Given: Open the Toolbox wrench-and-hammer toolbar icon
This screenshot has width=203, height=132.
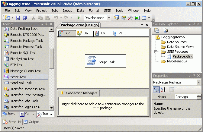Looking at the screenshot, I should (130, 18).
